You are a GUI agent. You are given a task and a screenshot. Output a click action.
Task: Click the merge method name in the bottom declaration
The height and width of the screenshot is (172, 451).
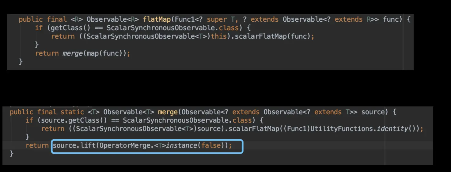[168, 112]
